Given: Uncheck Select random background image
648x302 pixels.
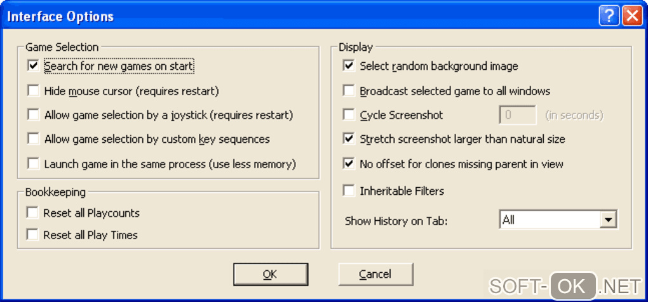Looking at the screenshot, I should pos(349,66).
